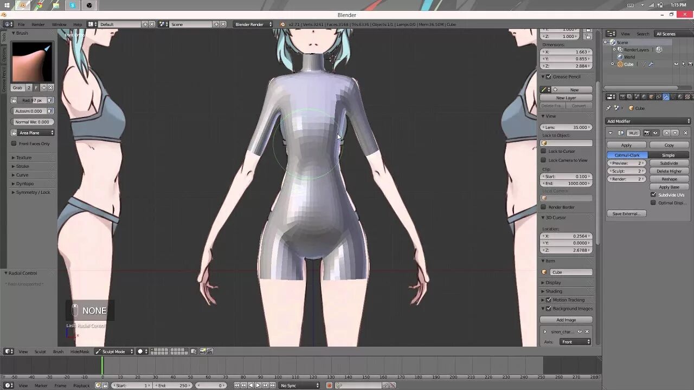Open the Sculpt Mode dropdown
694x390 pixels.
pyautogui.click(x=113, y=352)
